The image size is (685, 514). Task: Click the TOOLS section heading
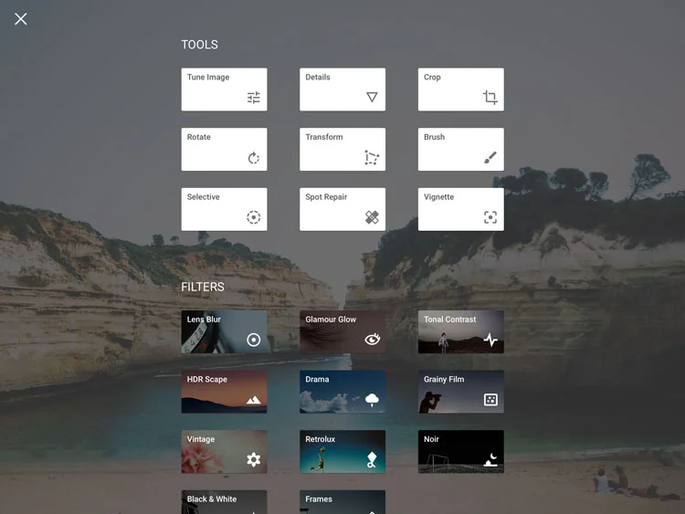200,45
